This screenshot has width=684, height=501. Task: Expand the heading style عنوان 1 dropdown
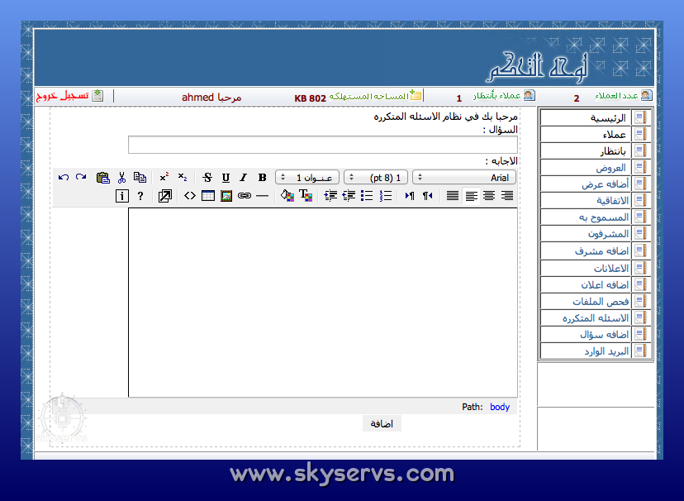pyautogui.click(x=307, y=177)
